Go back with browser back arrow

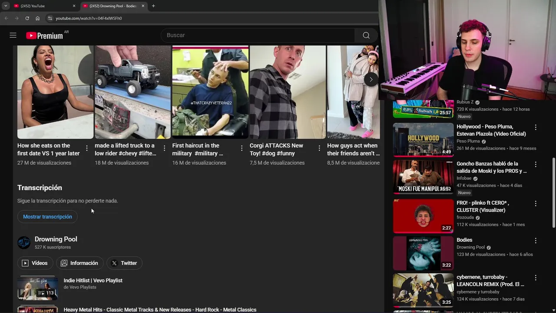pos(6,18)
